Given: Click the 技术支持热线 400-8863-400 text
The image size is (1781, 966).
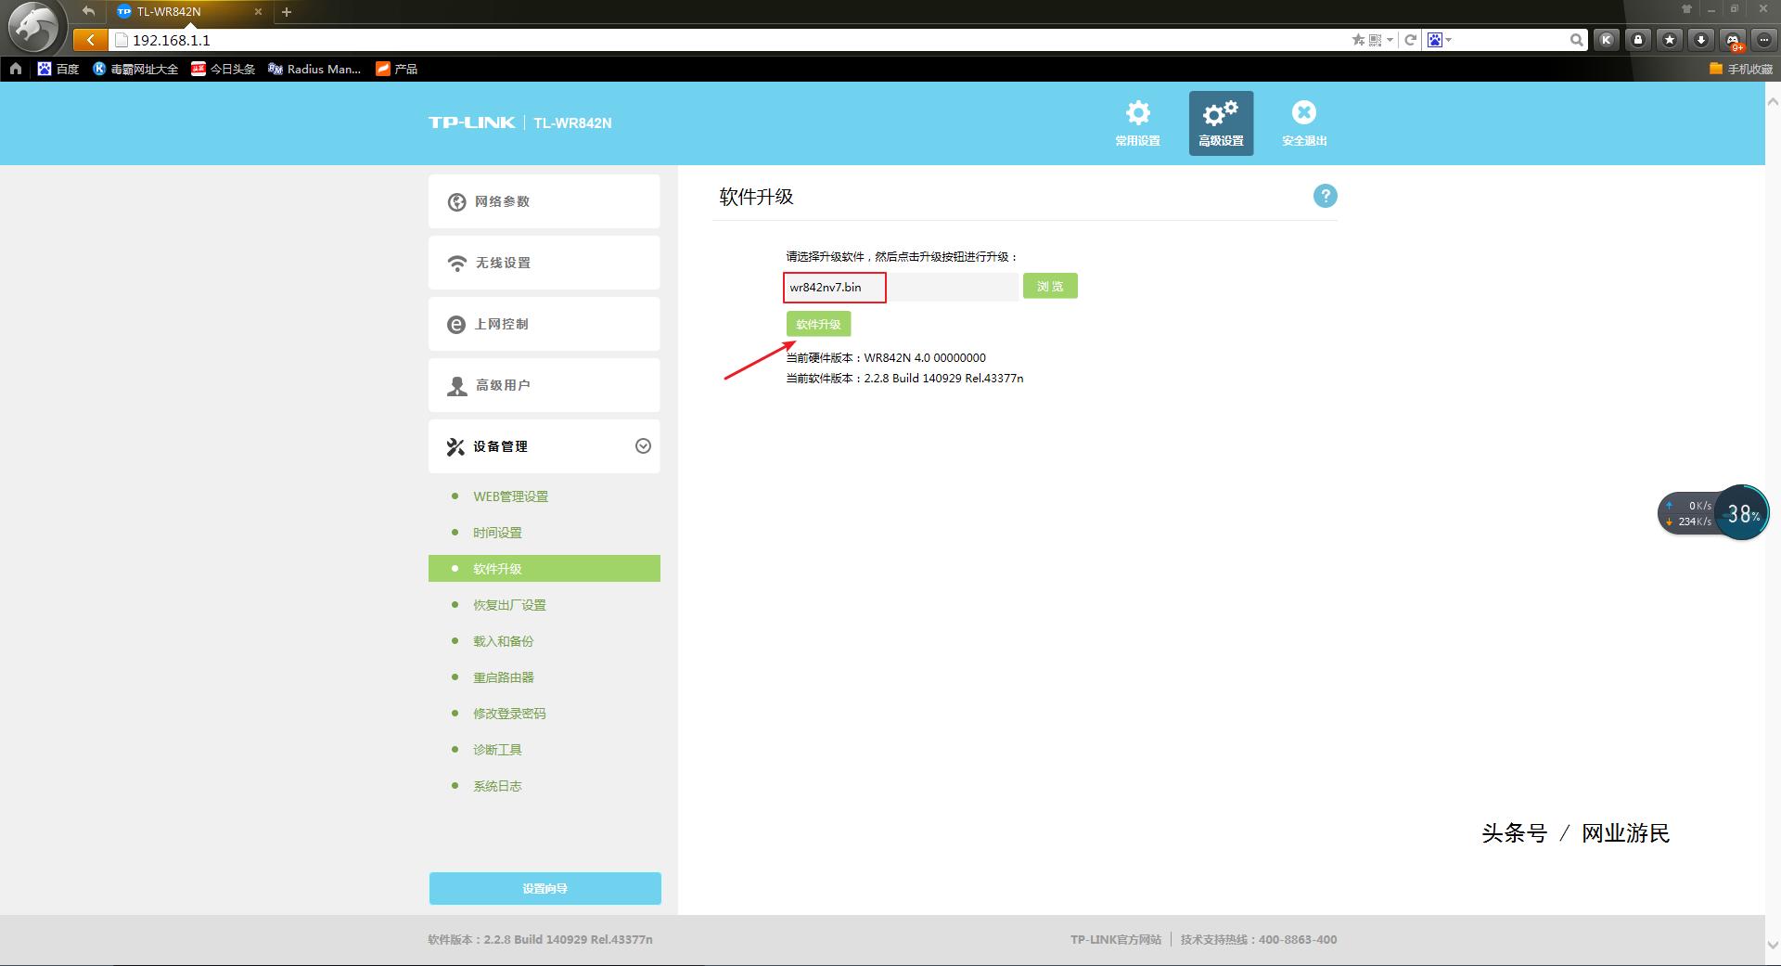Looking at the screenshot, I should pos(1259,939).
